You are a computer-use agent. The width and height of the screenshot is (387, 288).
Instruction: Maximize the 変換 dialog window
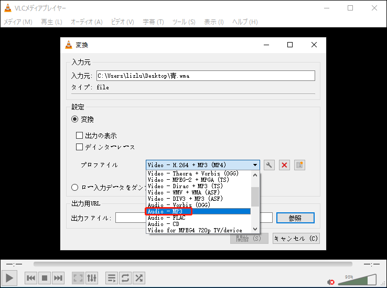click(290, 45)
